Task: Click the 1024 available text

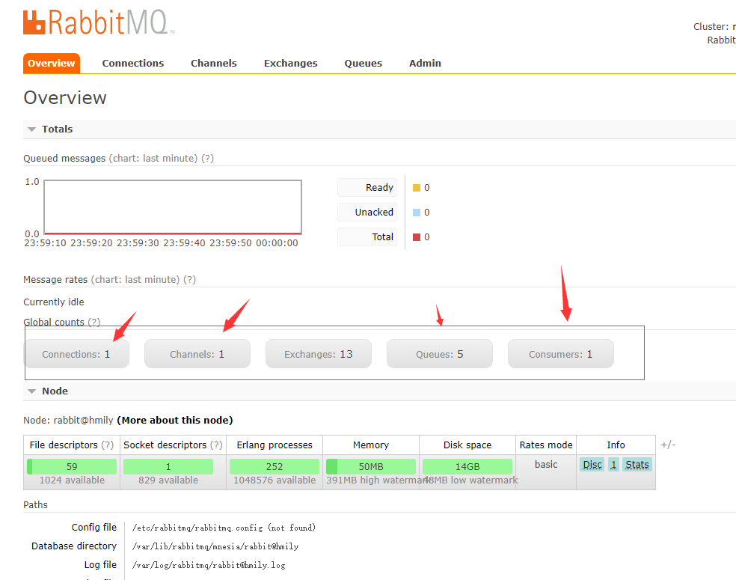Action: (x=72, y=480)
